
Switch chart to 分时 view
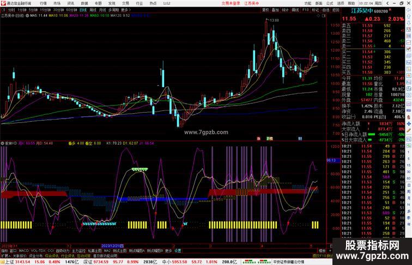pos(11,10)
